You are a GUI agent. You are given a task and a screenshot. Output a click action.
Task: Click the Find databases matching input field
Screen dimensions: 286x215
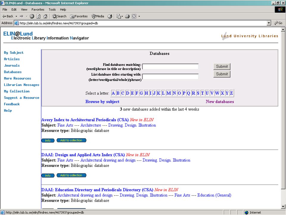point(170,67)
